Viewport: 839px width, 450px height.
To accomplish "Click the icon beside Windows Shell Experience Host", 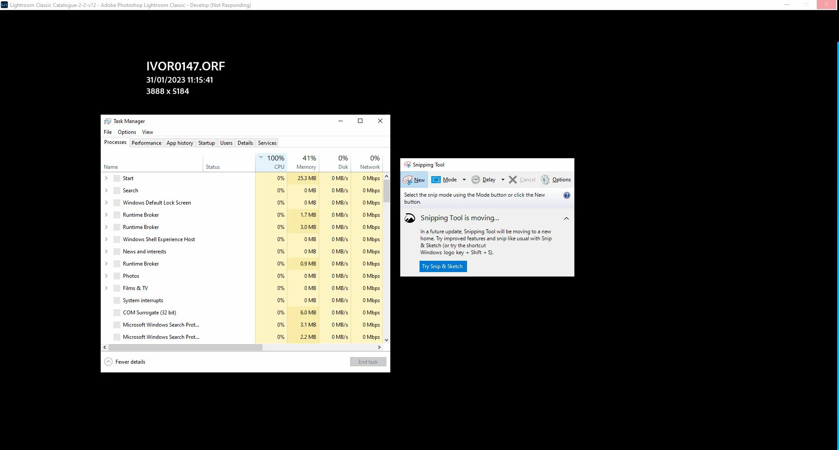I will click(117, 239).
